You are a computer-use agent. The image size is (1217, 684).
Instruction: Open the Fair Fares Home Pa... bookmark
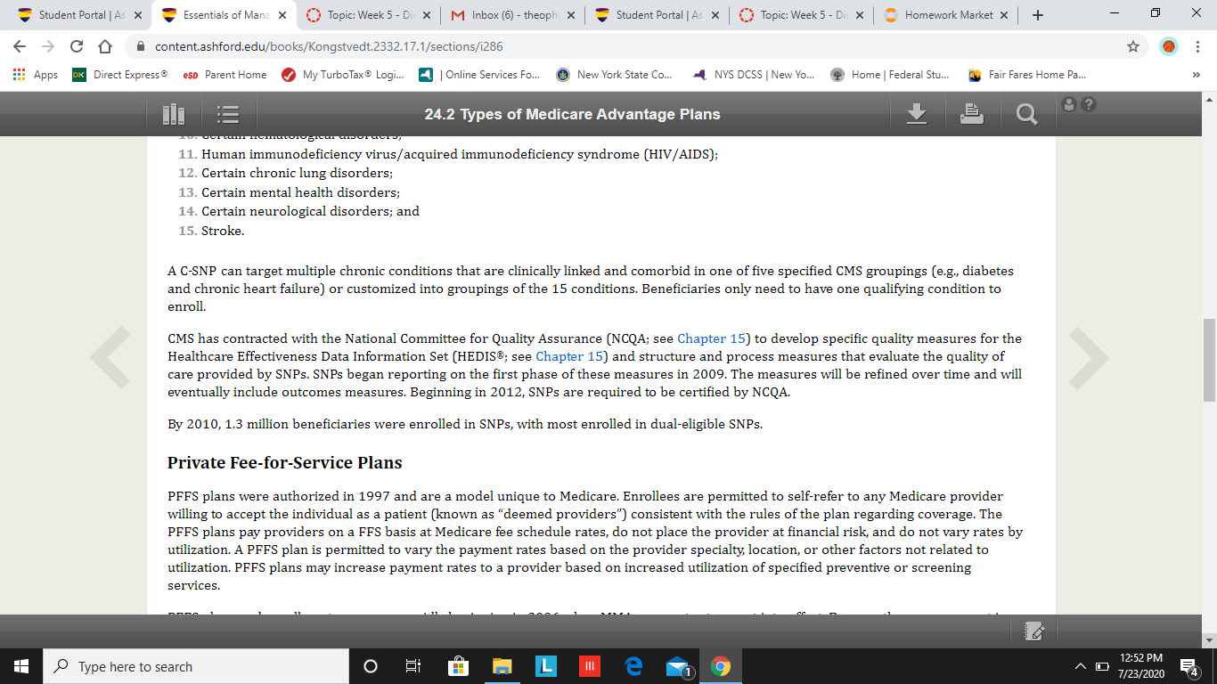tap(1026, 75)
